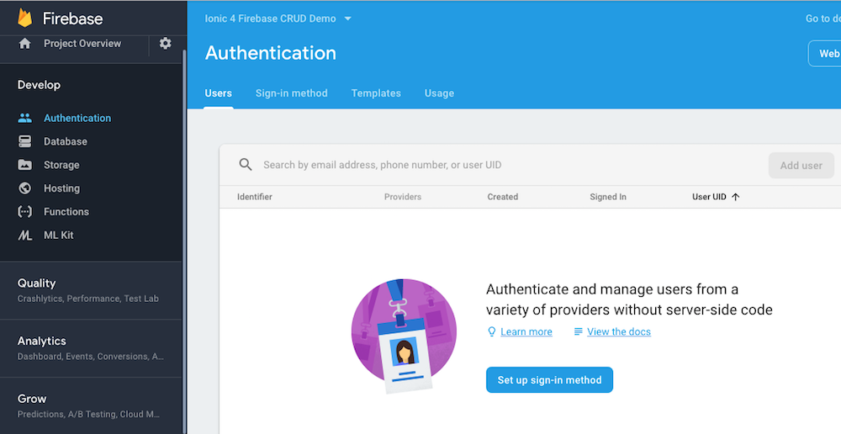This screenshot has height=434, width=841.
Task: Click the Authentication people icon
Action: (x=24, y=118)
